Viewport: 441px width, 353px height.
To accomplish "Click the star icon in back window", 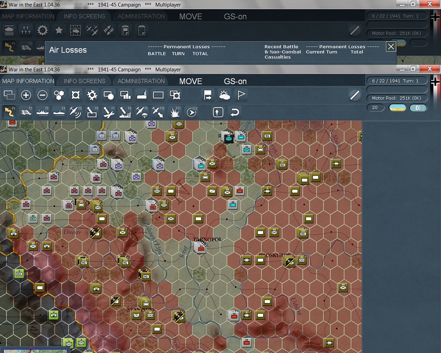I will coord(59,30).
